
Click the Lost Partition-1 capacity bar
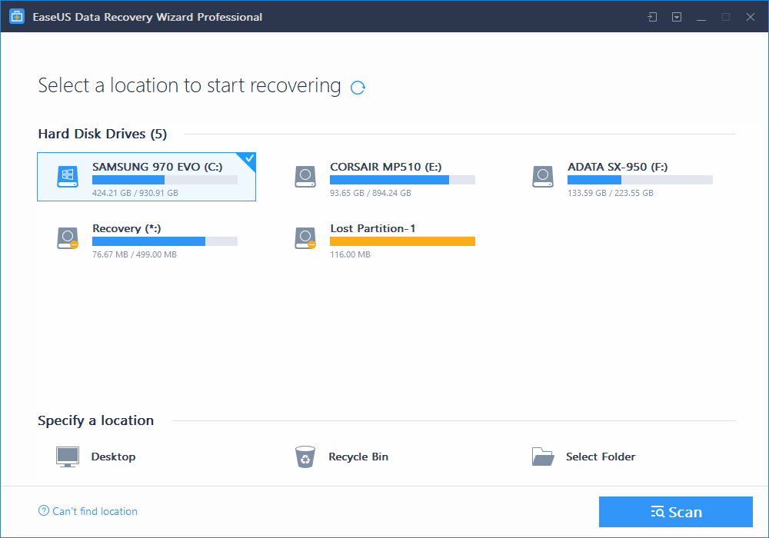tap(401, 241)
